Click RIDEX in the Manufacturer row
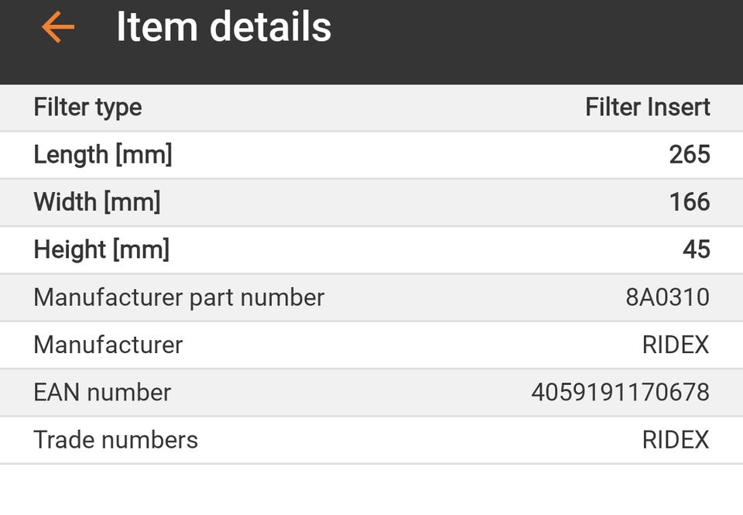Image resolution: width=743 pixels, height=515 pixels. [675, 345]
